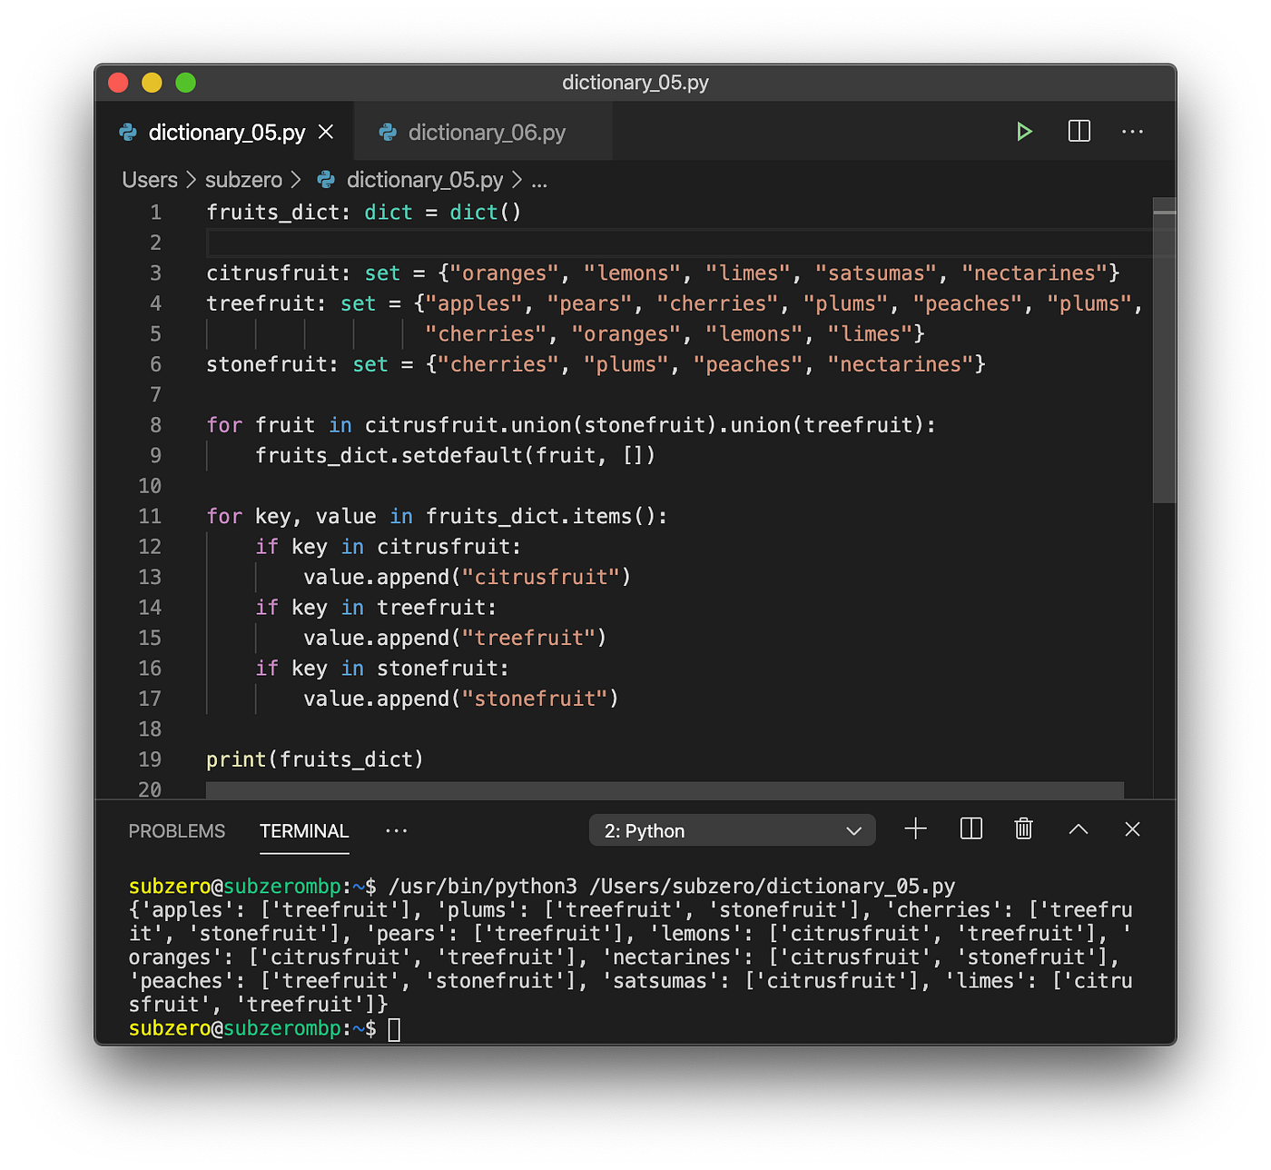Click value.append("treefruit") on line 15
The width and height of the screenshot is (1271, 1170).
[x=455, y=638]
